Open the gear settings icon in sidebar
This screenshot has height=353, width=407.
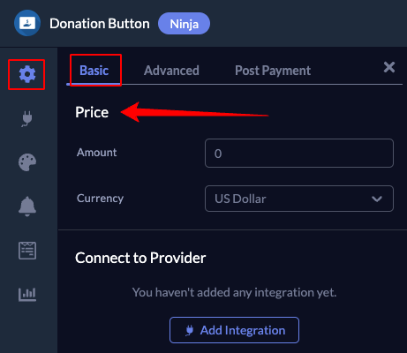click(x=27, y=74)
